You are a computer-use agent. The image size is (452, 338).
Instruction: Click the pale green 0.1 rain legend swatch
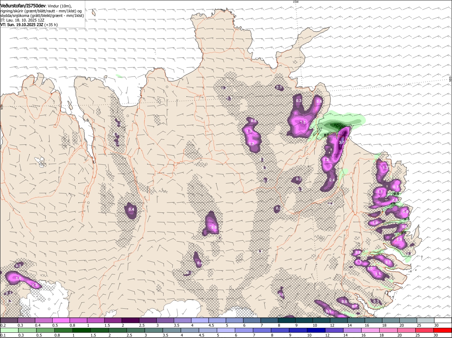pyautogui.click(x=9, y=331)
